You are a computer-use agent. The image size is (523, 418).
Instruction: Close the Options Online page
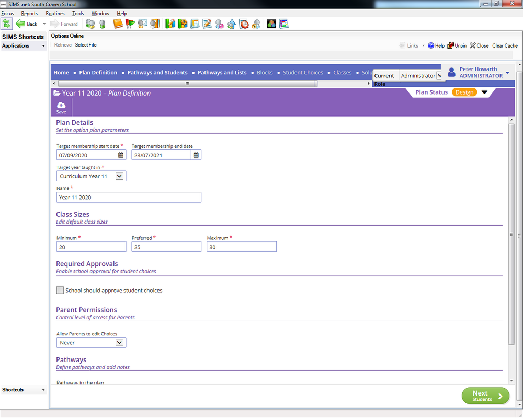click(479, 45)
